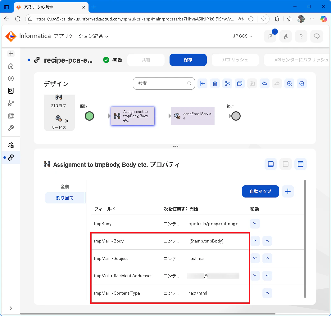Expand step palette with double chevron
This screenshot has width=331, height=316.
[67, 121]
